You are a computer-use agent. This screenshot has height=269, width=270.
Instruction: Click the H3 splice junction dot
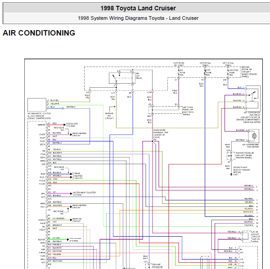pyautogui.click(x=153, y=141)
